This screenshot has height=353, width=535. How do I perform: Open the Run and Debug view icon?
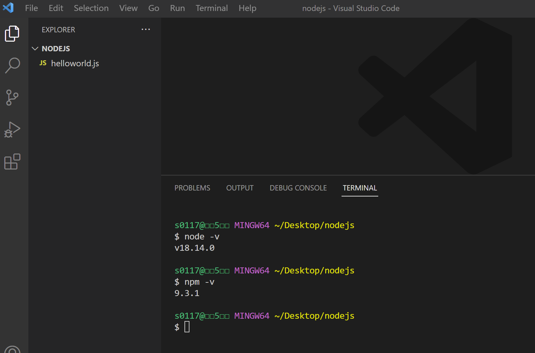12,130
